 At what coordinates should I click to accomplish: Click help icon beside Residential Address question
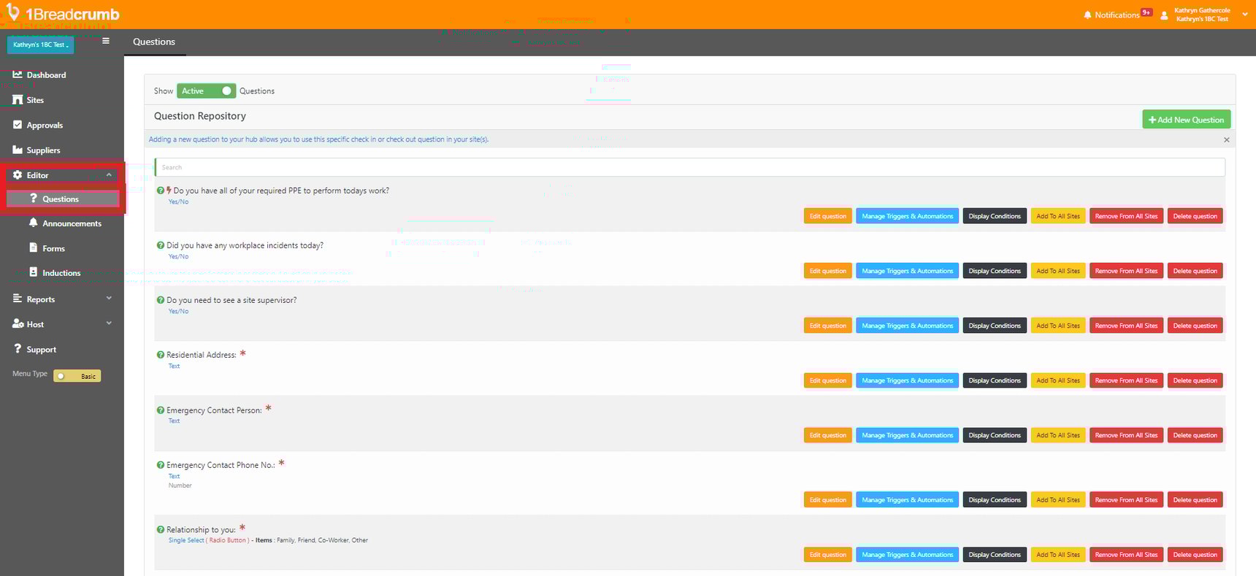[x=161, y=355]
